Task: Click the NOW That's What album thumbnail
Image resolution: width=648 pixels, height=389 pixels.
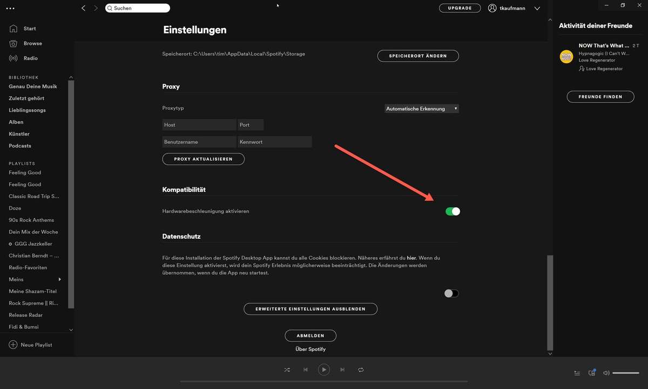Action: tap(566, 56)
